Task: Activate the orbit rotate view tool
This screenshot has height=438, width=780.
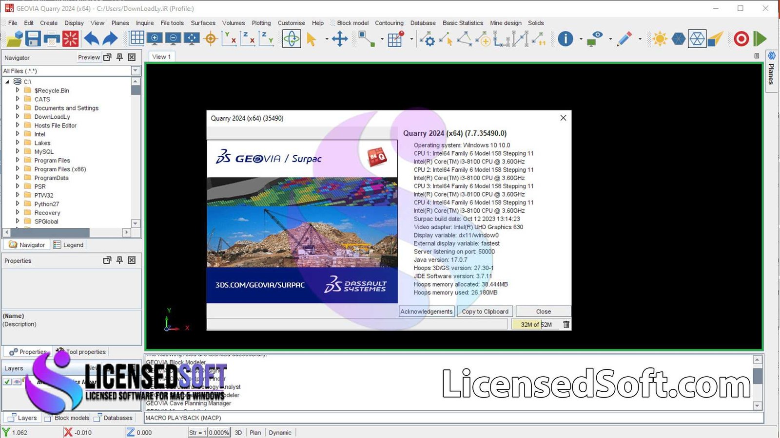Action: [x=292, y=39]
